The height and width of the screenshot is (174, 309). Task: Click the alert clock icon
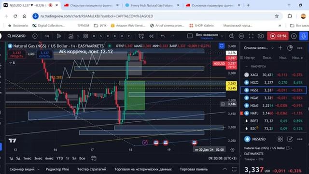141,36
